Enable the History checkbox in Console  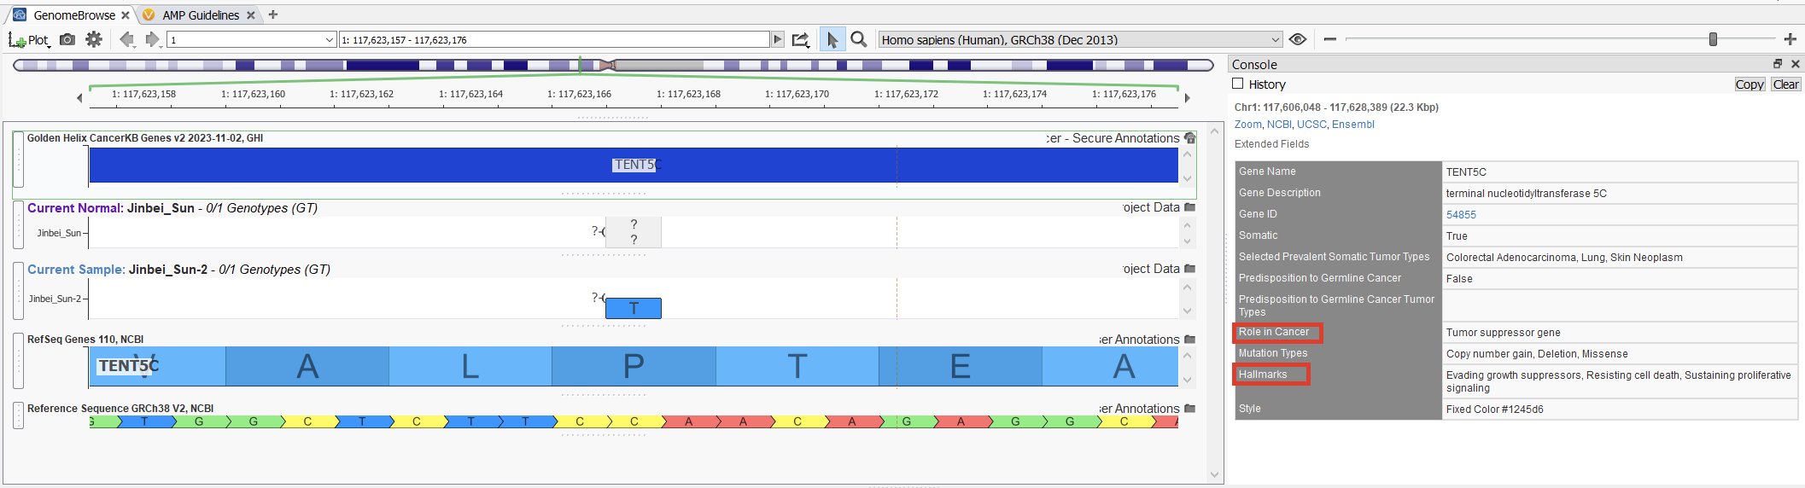tap(1238, 84)
